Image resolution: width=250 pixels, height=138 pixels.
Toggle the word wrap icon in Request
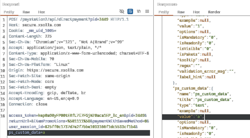click(130, 11)
